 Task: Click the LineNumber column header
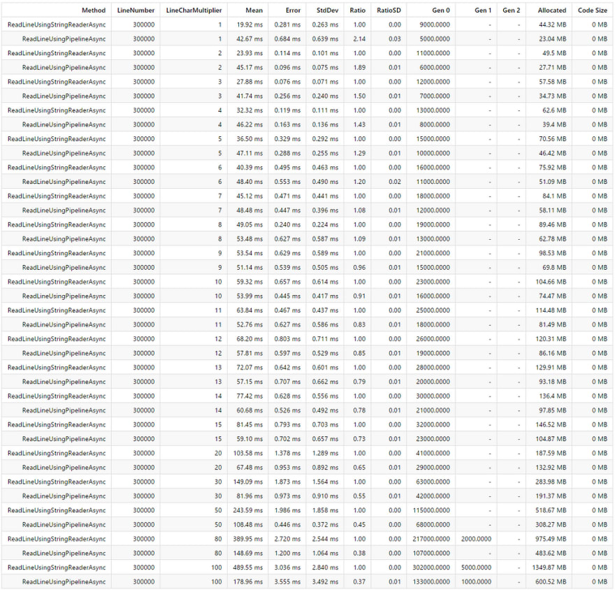click(x=136, y=10)
